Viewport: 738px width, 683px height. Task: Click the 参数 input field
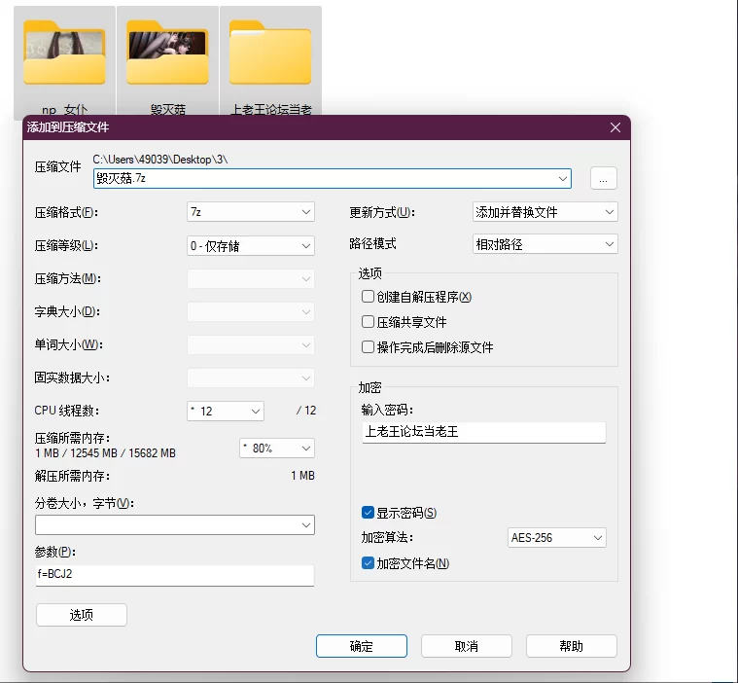point(175,575)
